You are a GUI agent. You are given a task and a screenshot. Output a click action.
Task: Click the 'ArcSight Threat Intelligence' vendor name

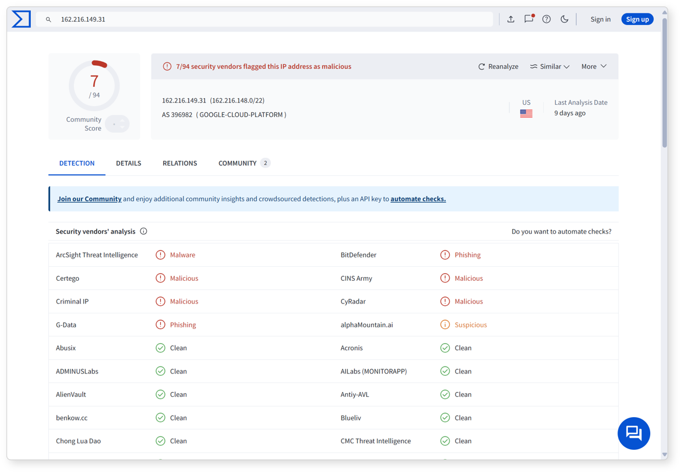(x=97, y=255)
